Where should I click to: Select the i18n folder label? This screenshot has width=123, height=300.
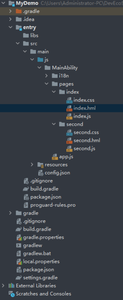point(64,76)
